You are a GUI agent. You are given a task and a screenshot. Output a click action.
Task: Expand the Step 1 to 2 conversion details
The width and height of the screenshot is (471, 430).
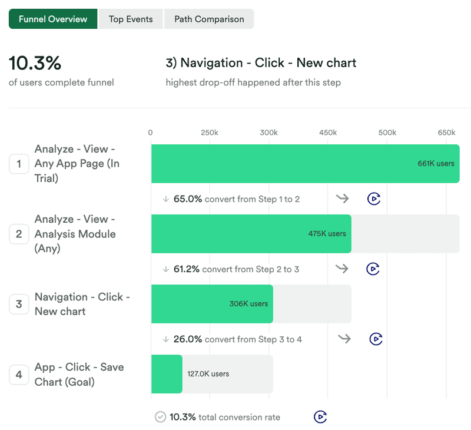tap(167, 199)
